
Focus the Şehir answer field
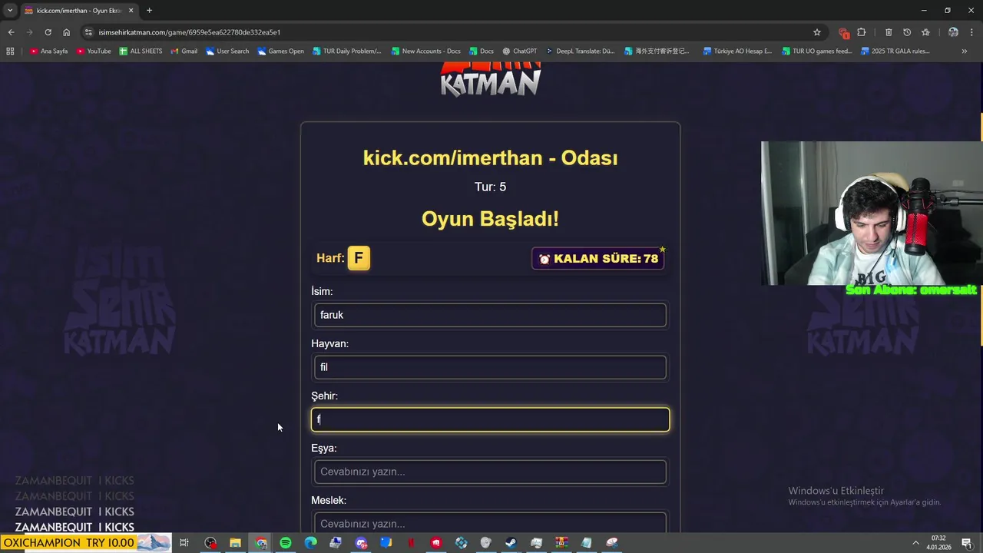pyautogui.click(x=490, y=419)
